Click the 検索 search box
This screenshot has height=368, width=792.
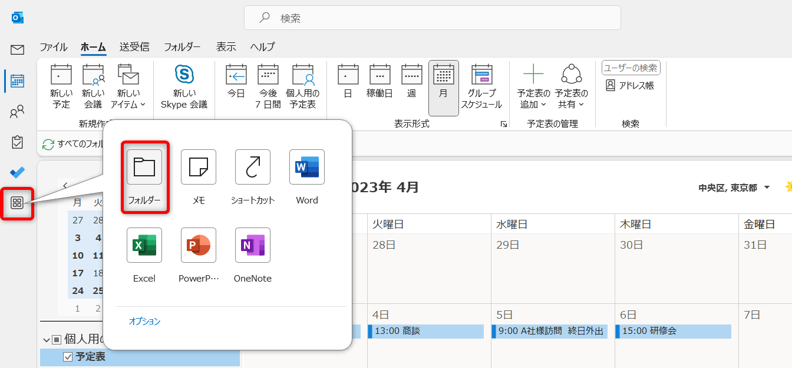(x=432, y=18)
